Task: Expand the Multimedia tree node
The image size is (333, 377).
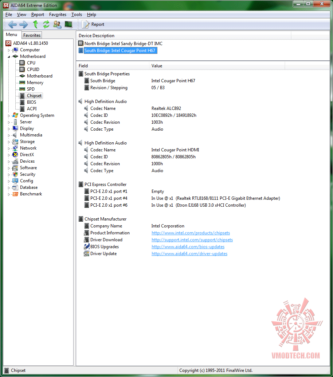Action: [x=9, y=135]
